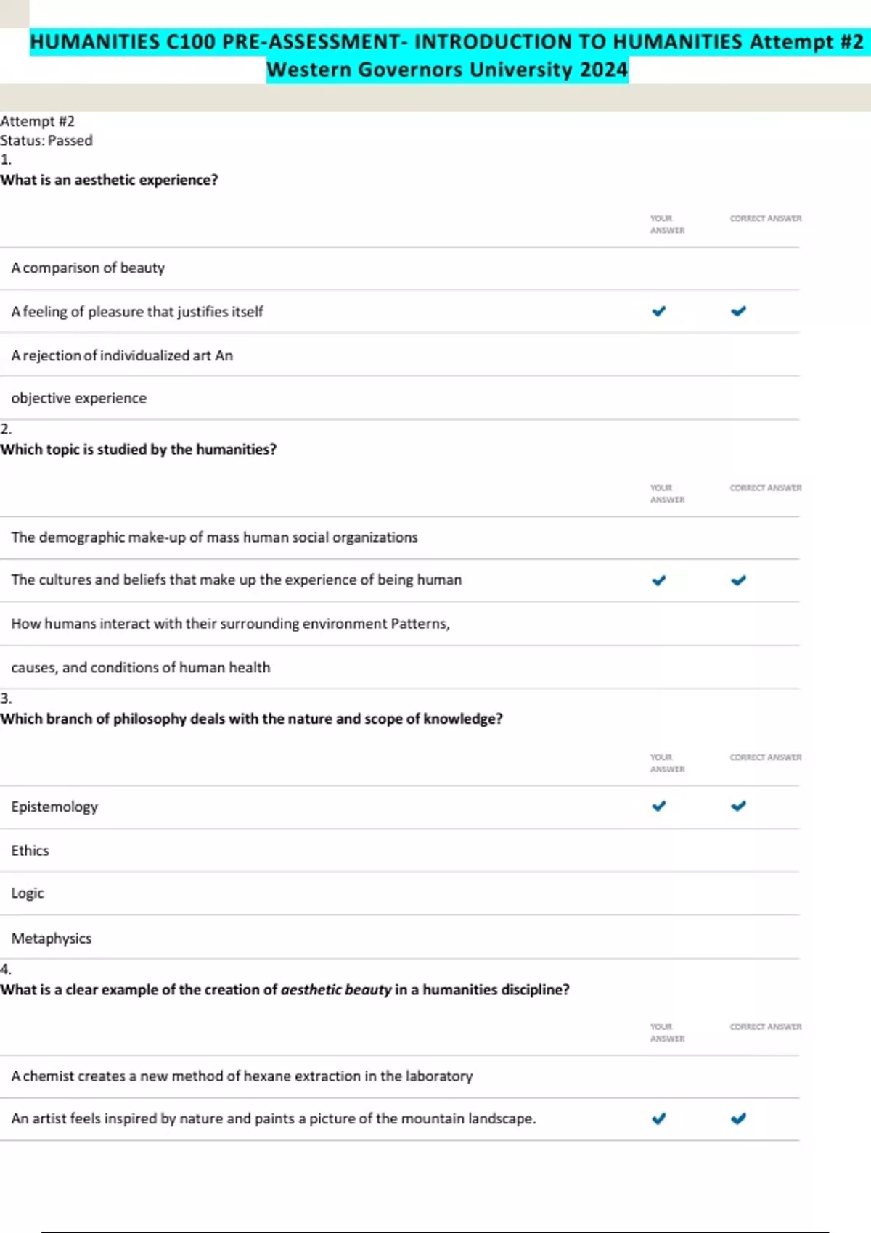Click the 'Status: Passed' text
The height and width of the screenshot is (1233, 871).
(46, 140)
